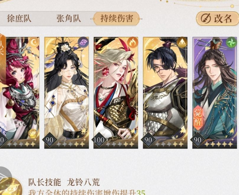
Task: Click the gold round badge on red-haired card
Action: [x=32, y=134]
